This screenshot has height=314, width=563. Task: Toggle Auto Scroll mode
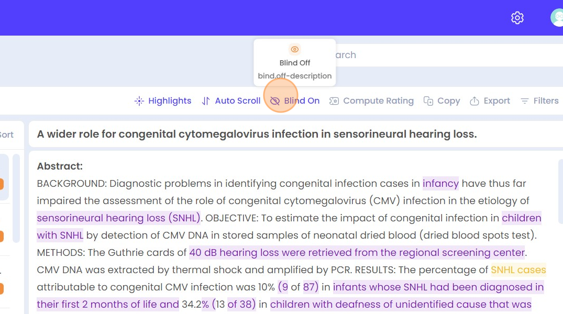[x=238, y=101]
